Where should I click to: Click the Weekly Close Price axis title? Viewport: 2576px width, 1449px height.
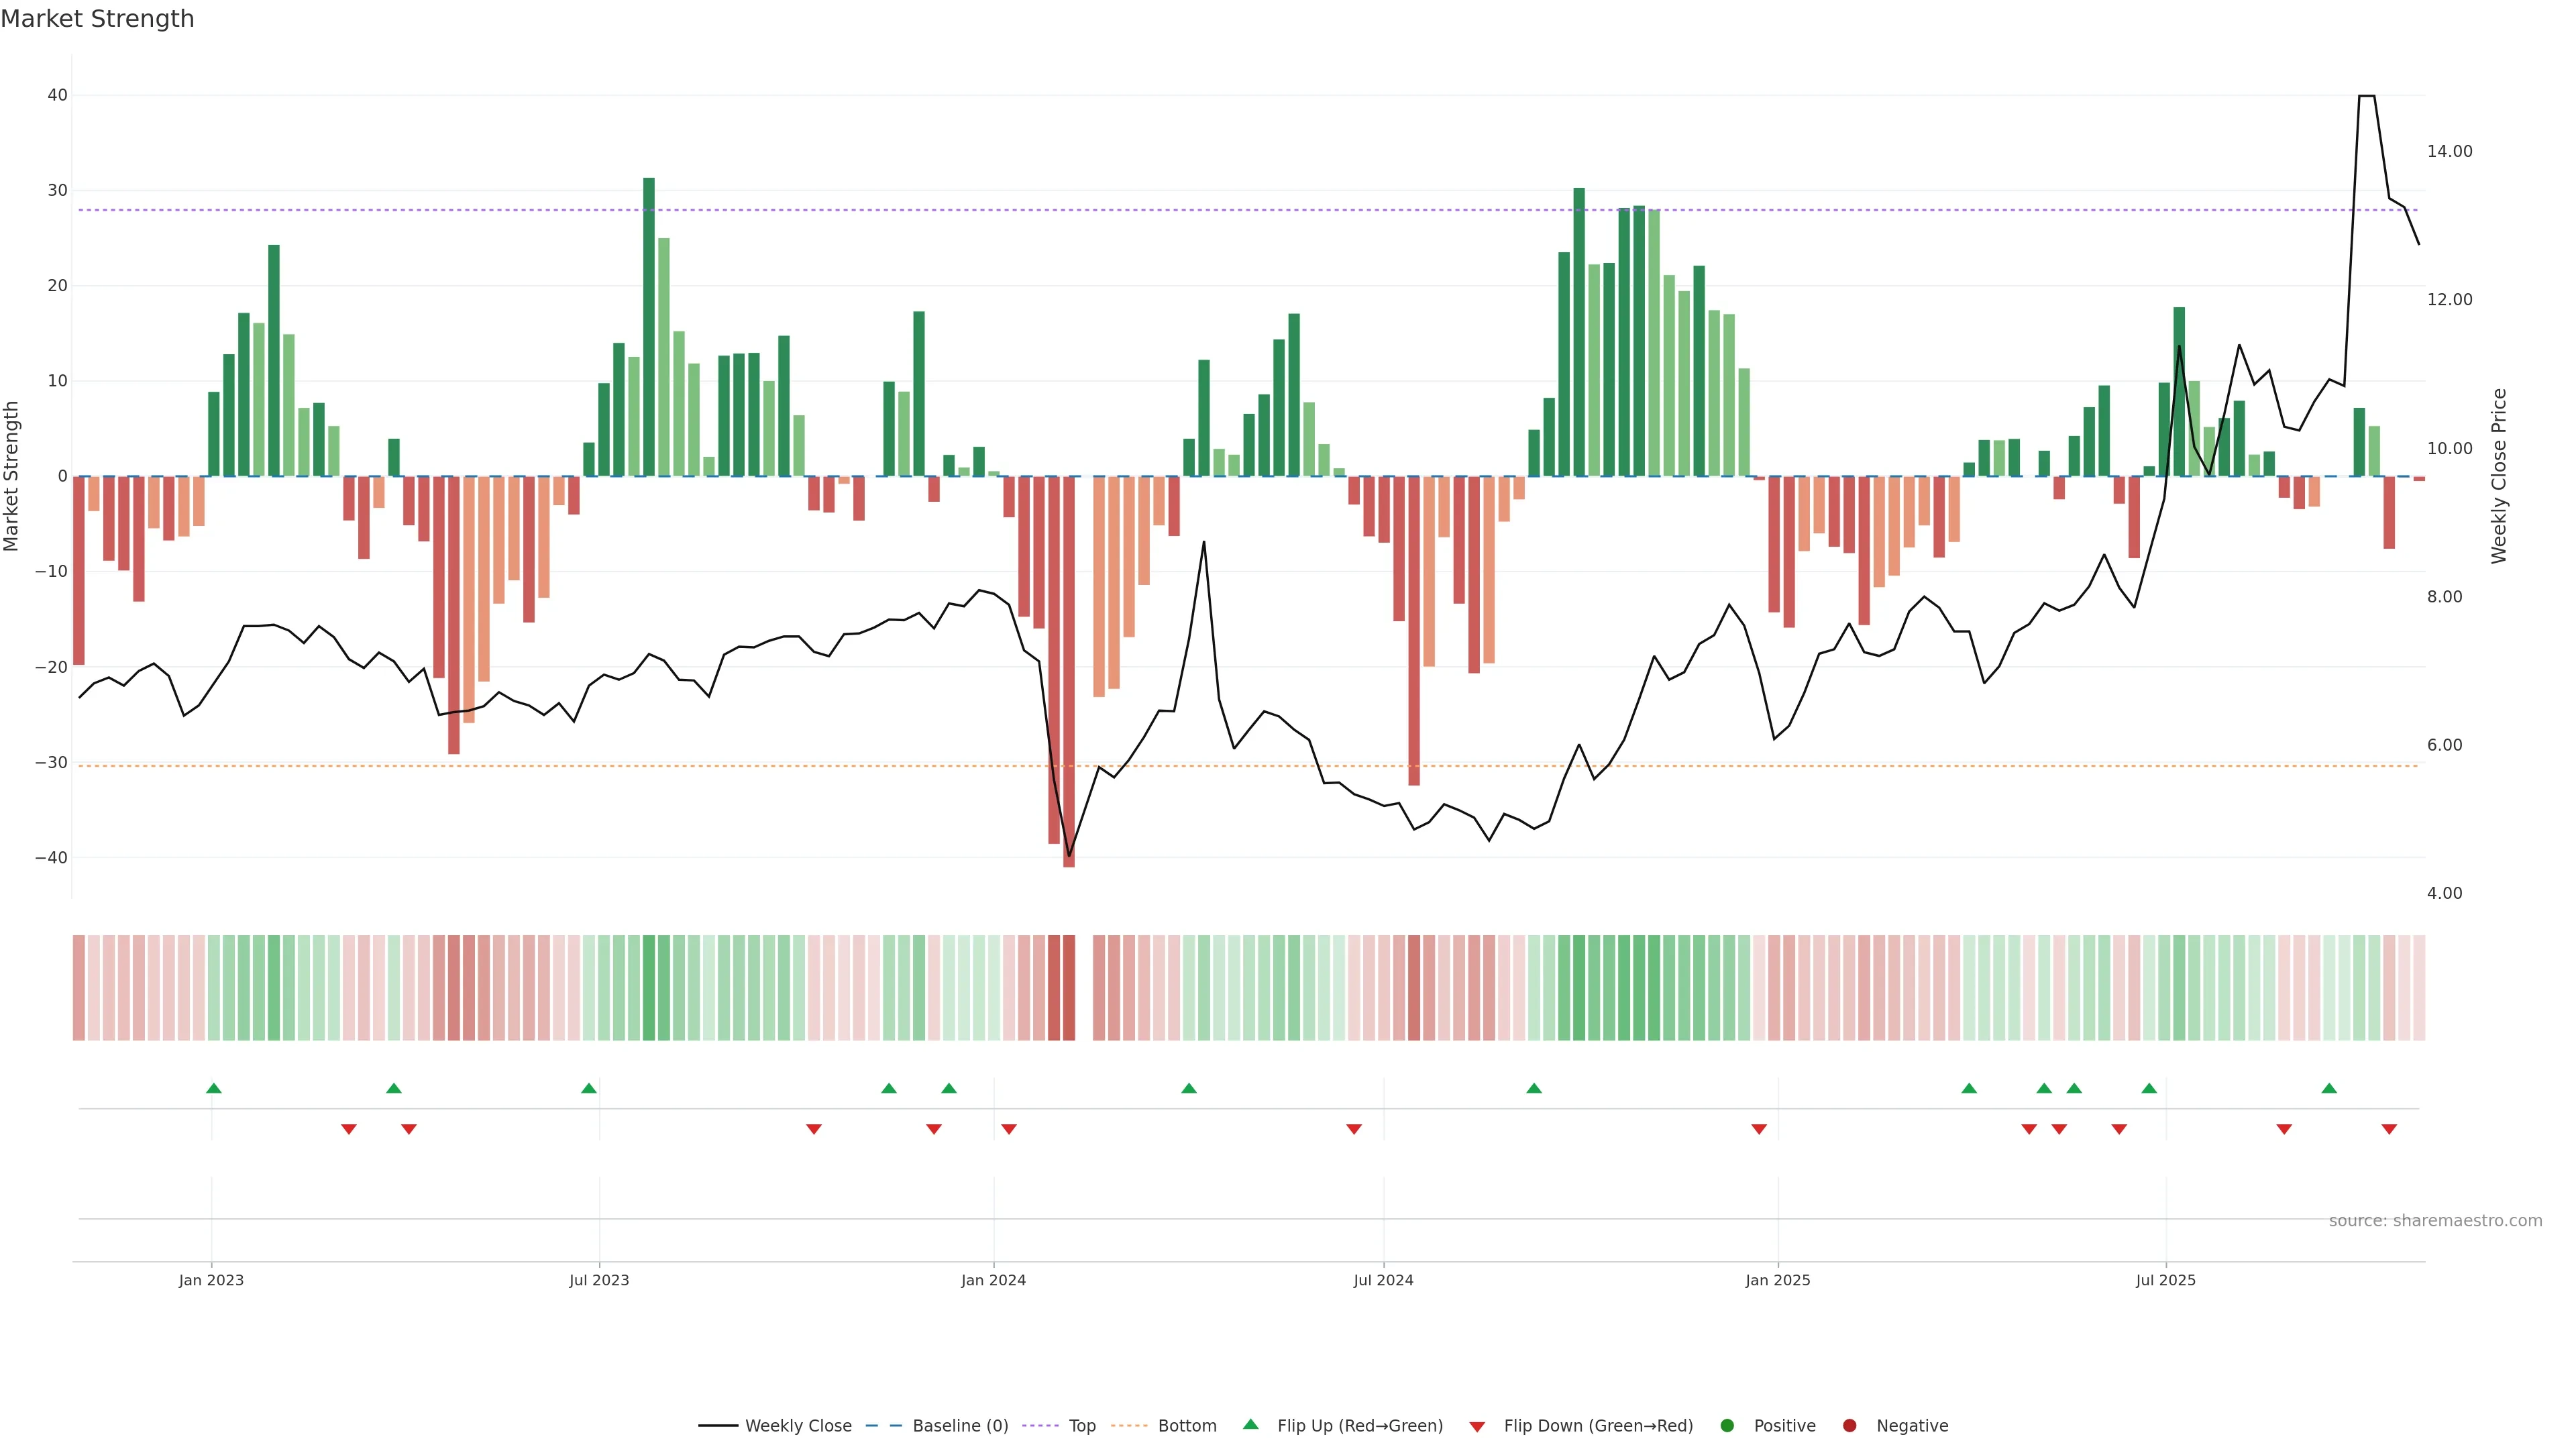tap(2499, 476)
